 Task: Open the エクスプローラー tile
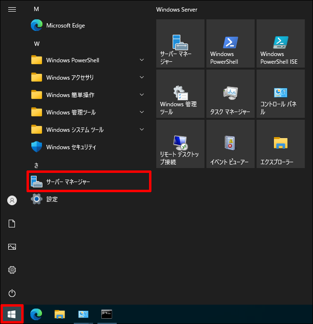tap(281, 144)
